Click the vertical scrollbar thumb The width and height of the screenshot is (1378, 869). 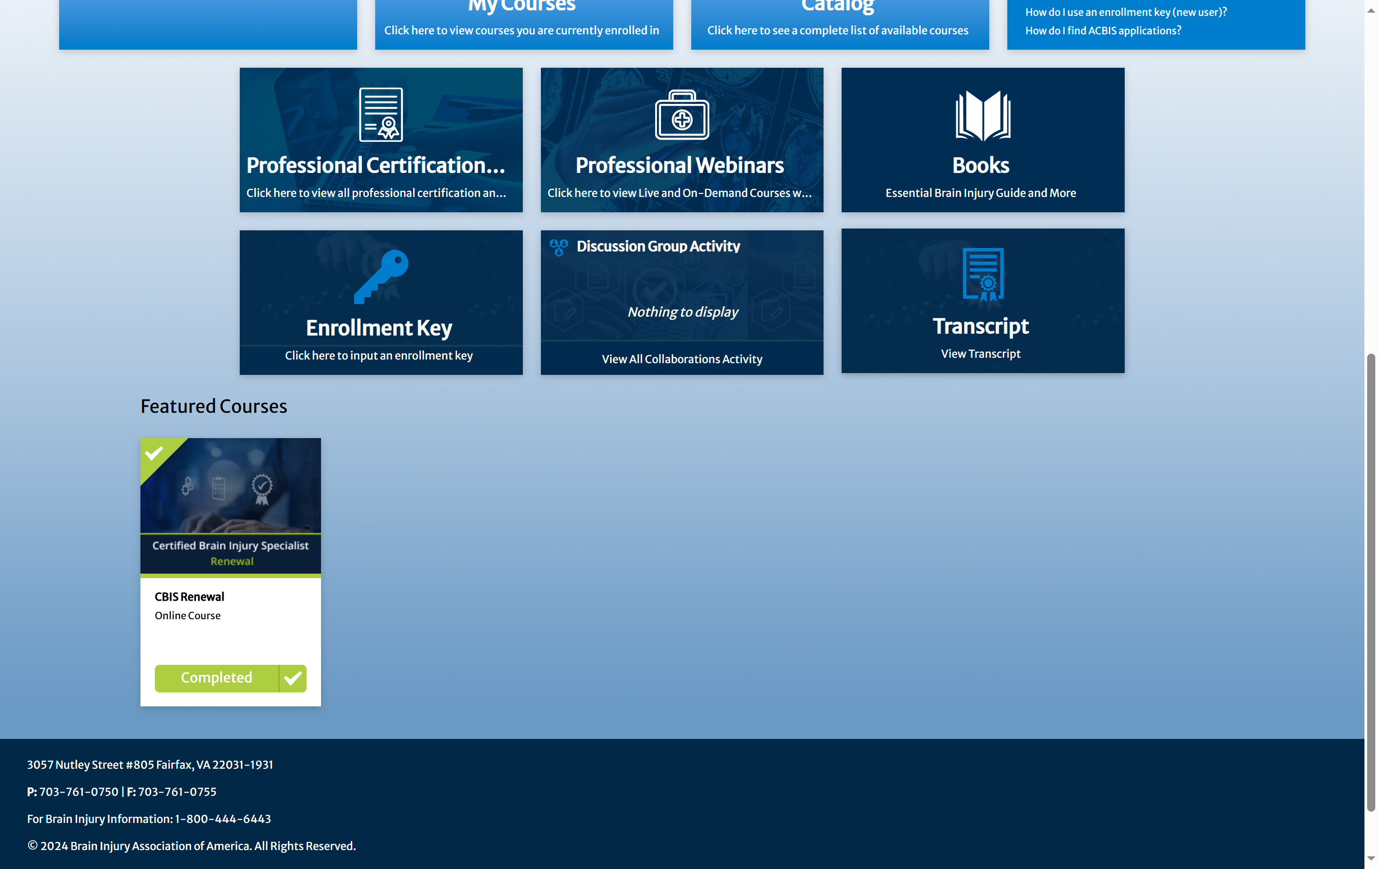pyautogui.click(x=1371, y=583)
